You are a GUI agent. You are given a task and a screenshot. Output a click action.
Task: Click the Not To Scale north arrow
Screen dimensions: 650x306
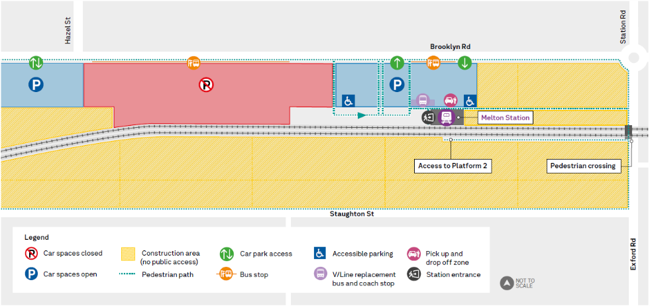point(507,283)
